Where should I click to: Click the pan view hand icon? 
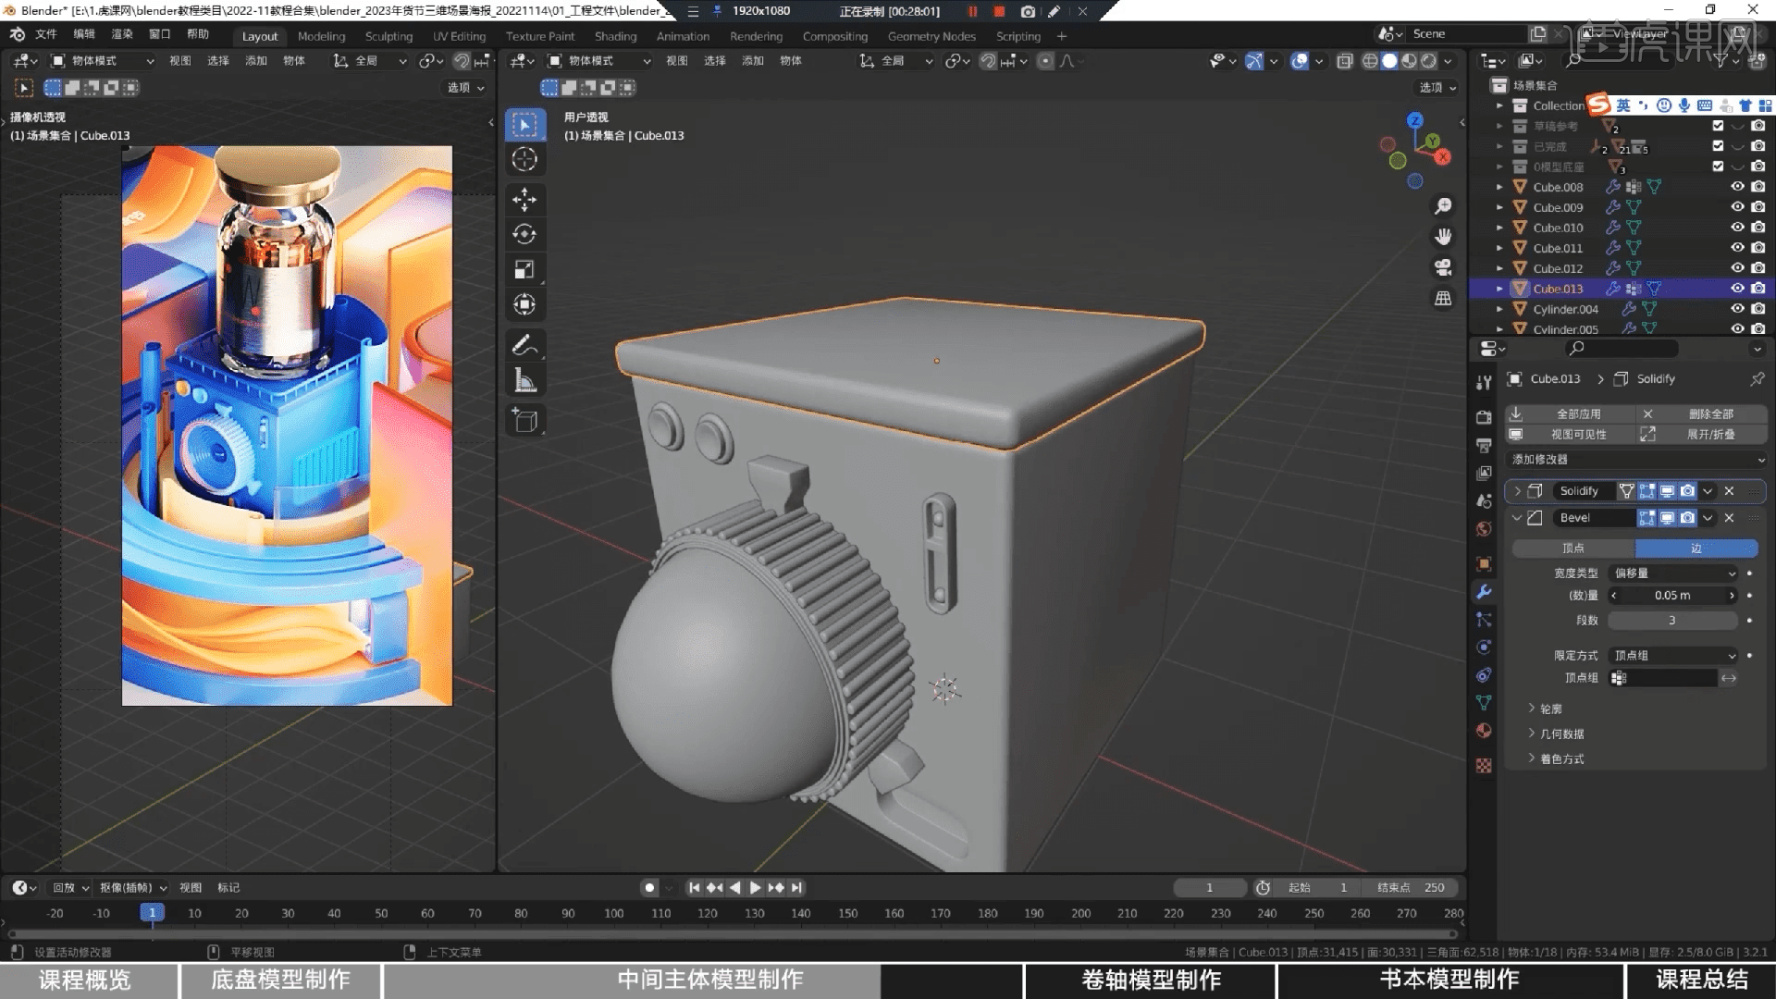pyautogui.click(x=1443, y=237)
